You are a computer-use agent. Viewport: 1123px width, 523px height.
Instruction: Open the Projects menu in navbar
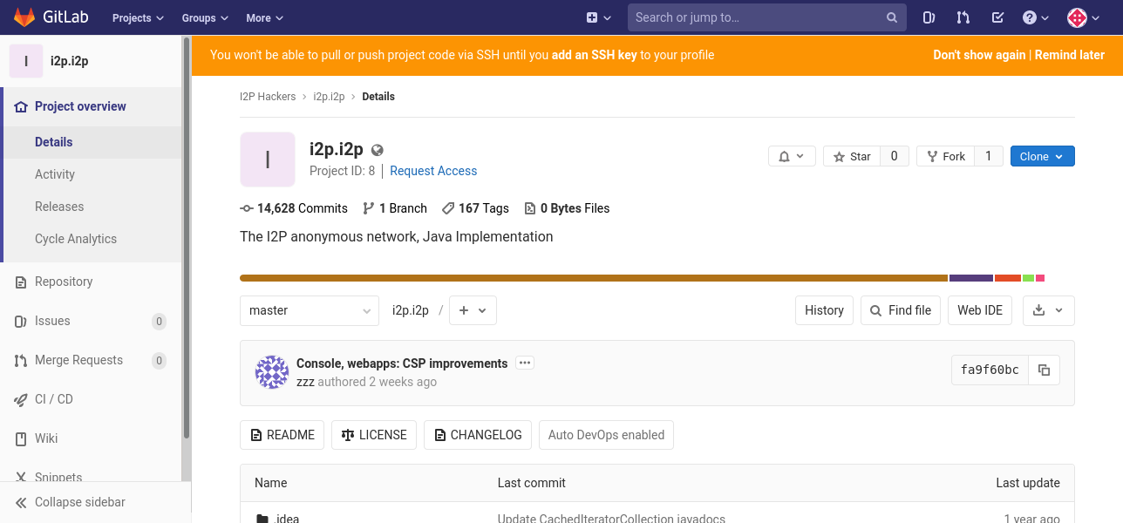point(138,17)
